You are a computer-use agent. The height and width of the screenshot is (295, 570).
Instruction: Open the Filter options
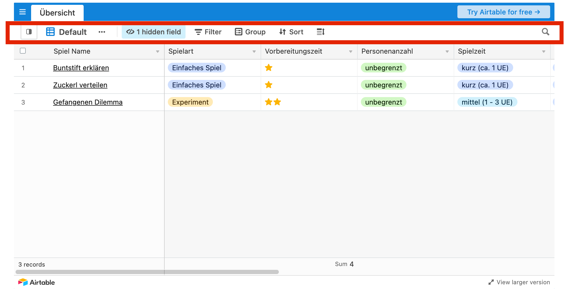tap(208, 32)
